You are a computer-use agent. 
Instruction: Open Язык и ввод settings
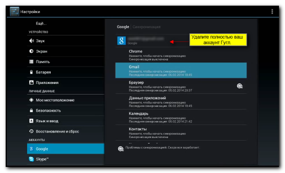tap(66, 121)
